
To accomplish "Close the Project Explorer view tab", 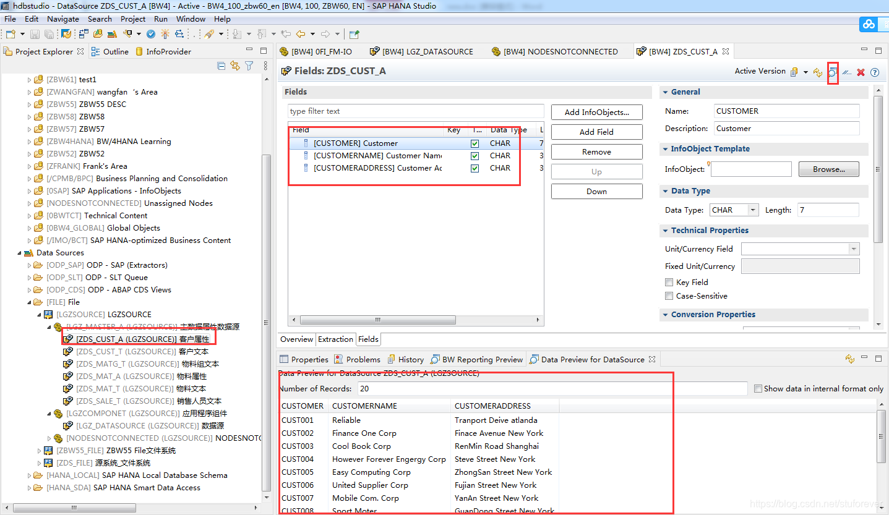I will tap(80, 51).
